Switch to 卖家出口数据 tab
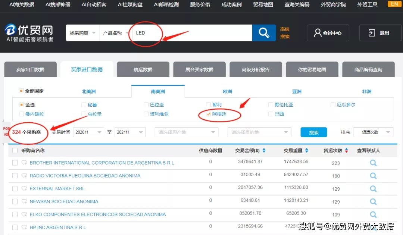The height and width of the screenshot is (235, 403). [x=30, y=70]
